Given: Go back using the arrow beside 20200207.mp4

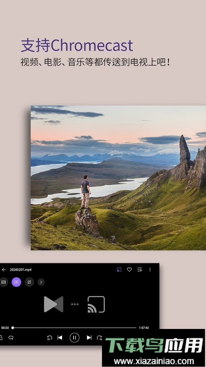Looking at the screenshot, I should [x=4, y=269].
